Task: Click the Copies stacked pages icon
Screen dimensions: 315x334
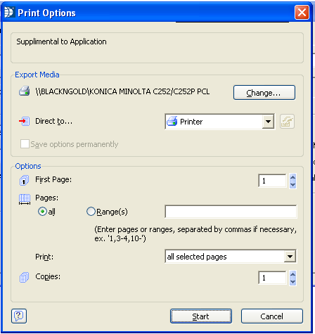Action: (24, 277)
